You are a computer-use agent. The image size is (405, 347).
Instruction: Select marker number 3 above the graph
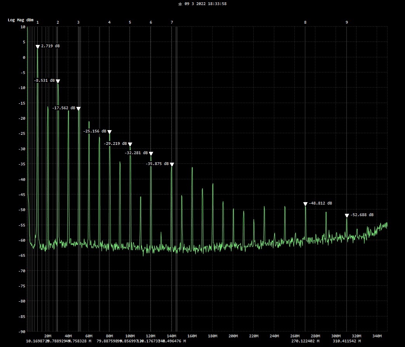(x=78, y=22)
